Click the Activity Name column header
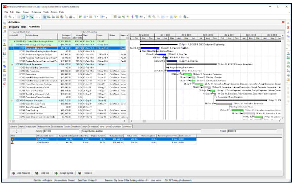Image resolution: width=295 pixels, height=185 pixels. click(41, 36)
